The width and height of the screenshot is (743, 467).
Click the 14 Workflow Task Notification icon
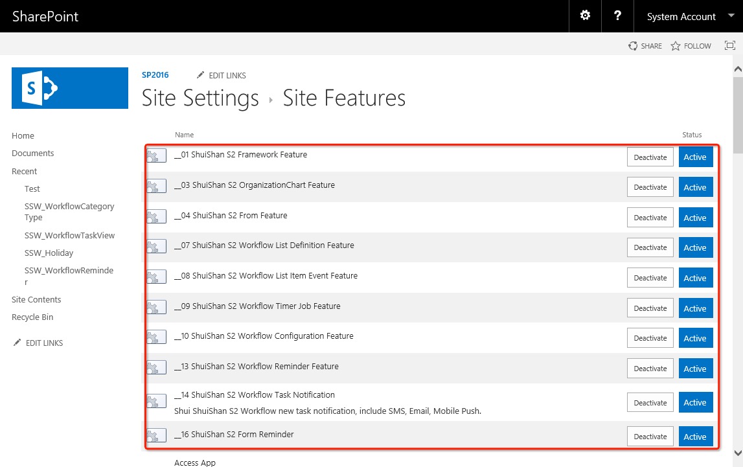point(156,401)
